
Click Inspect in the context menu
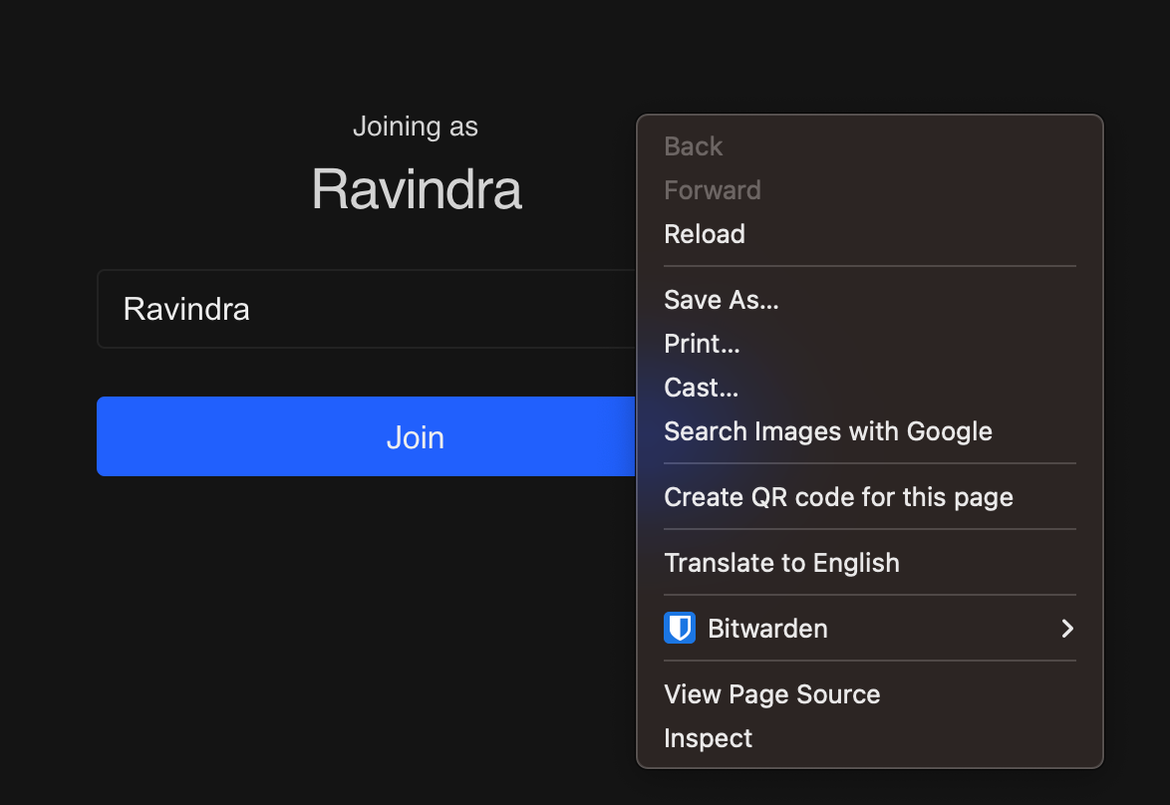[x=709, y=738]
